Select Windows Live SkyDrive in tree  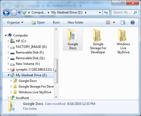(35, 92)
